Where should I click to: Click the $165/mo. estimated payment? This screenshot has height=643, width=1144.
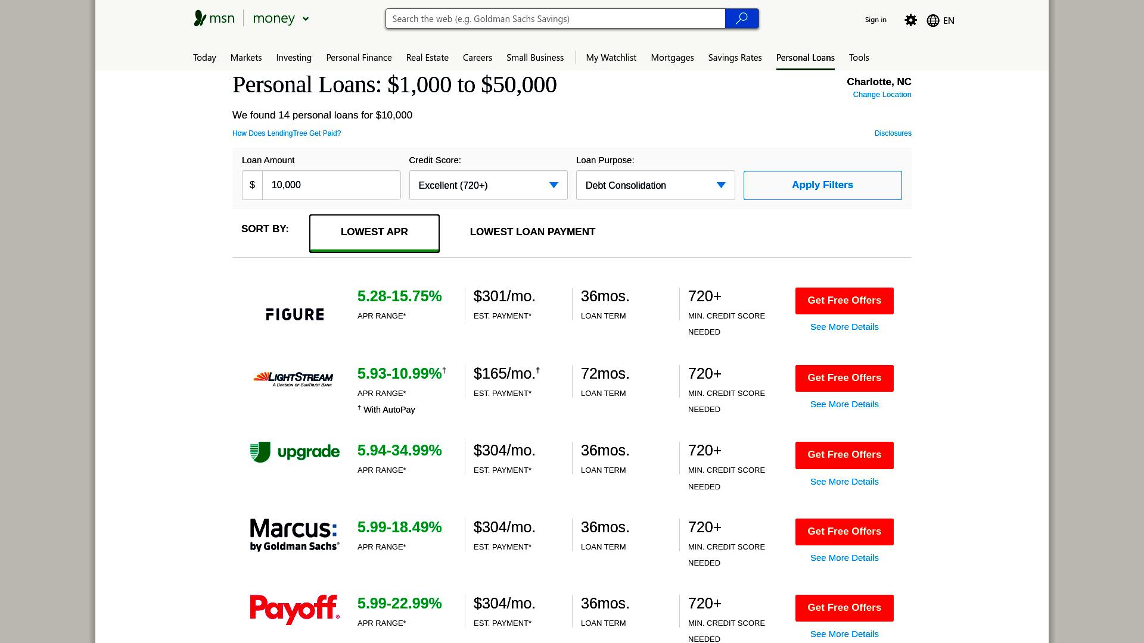505,374
